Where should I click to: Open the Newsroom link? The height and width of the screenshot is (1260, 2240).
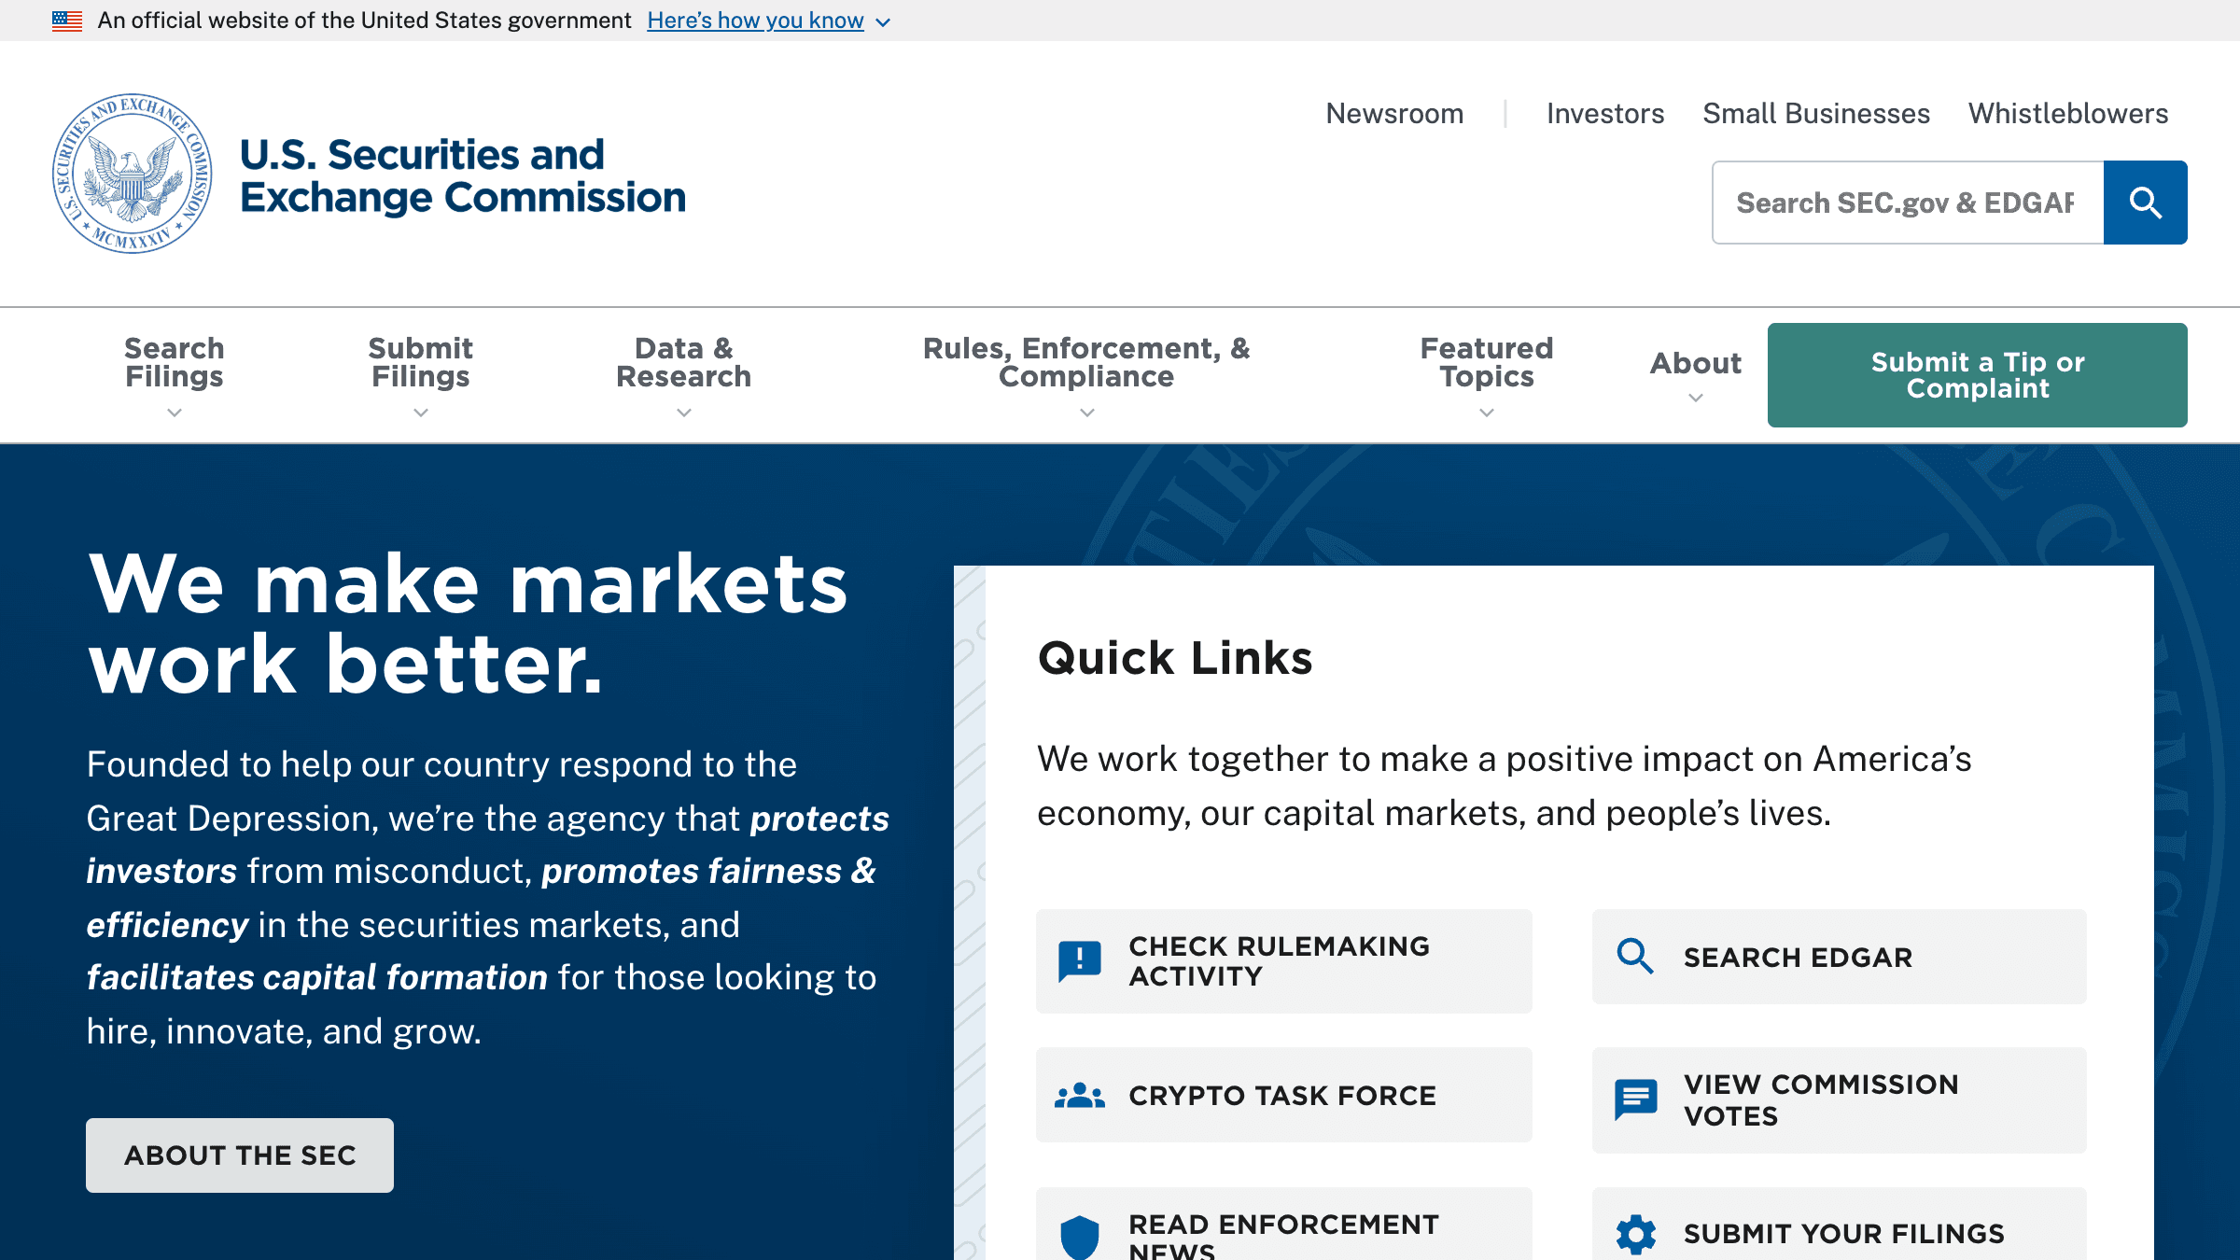pyautogui.click(x=1394, y=114)
